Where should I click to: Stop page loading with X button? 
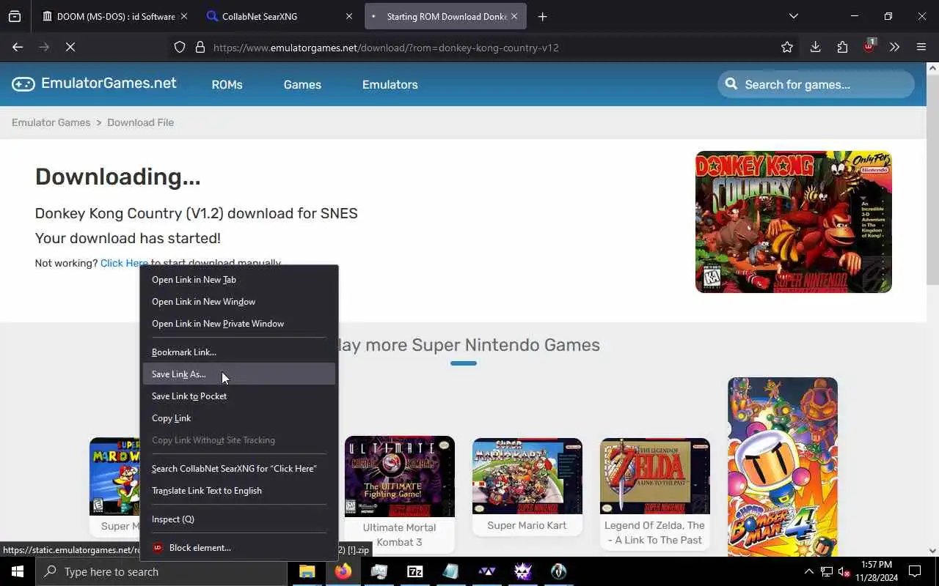[70, 47]
